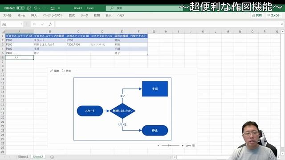285x160 pixels.
Task: Click the Save icon in the title bar
Action: point(29,8)
